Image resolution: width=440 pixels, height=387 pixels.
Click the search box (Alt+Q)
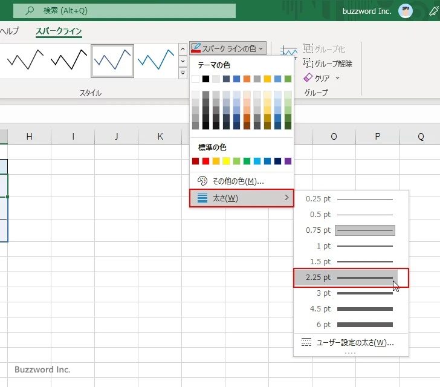coord(125,11)
